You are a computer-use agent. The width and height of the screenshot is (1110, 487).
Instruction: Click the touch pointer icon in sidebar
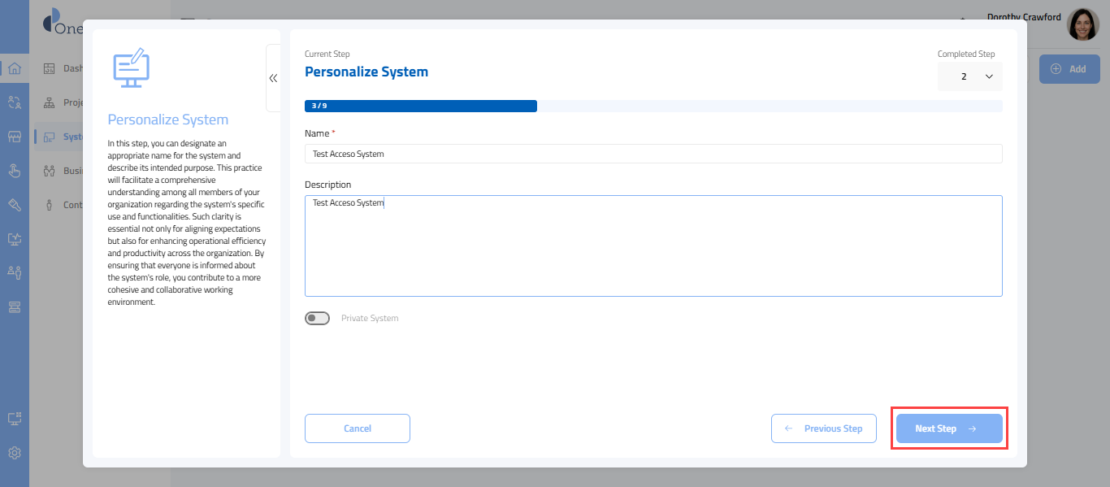coord(15,171)
